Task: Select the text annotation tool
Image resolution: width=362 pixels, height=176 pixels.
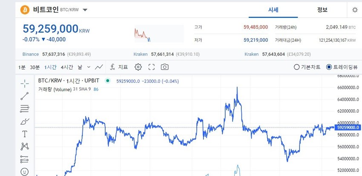Action: coord(25,134)
